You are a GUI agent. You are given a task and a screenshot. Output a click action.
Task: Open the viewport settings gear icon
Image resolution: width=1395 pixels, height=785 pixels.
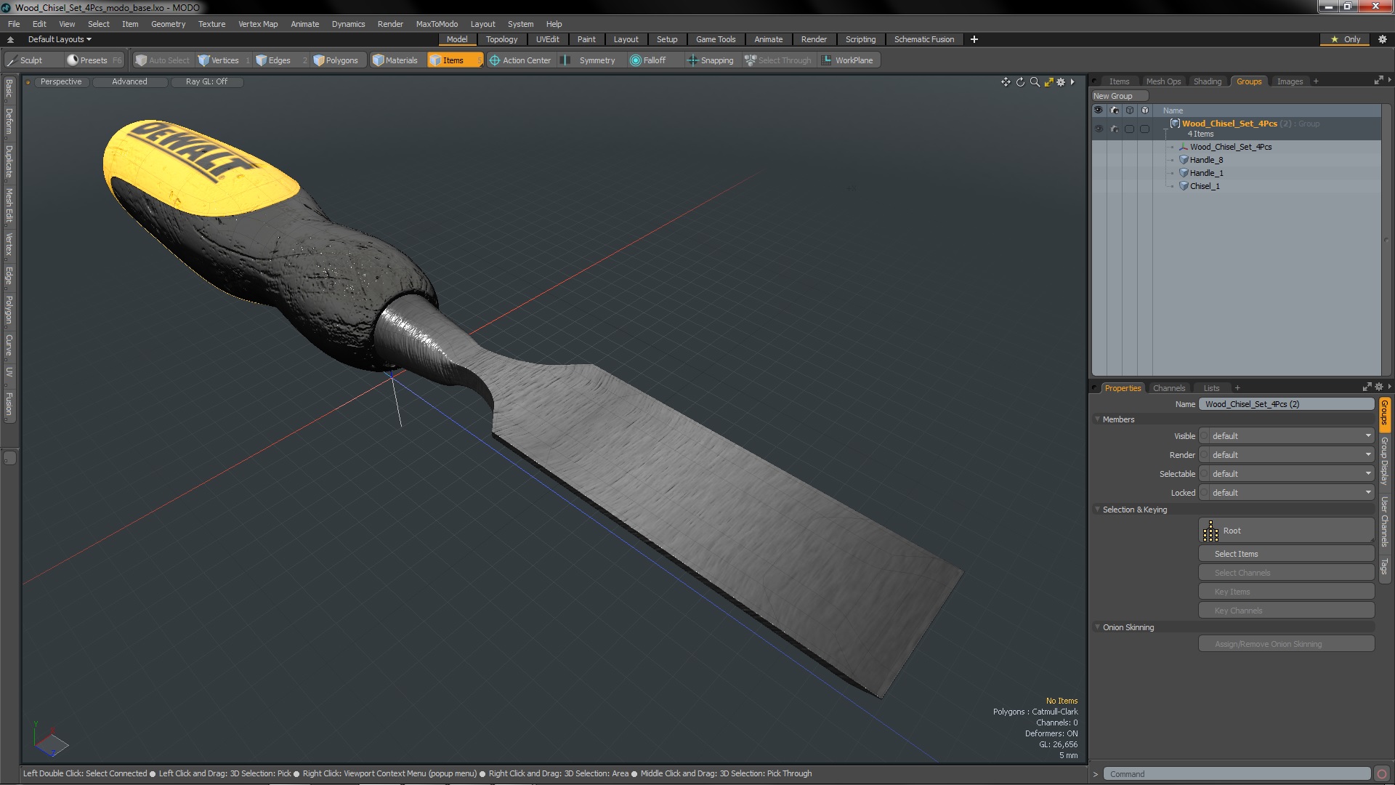1061,82
